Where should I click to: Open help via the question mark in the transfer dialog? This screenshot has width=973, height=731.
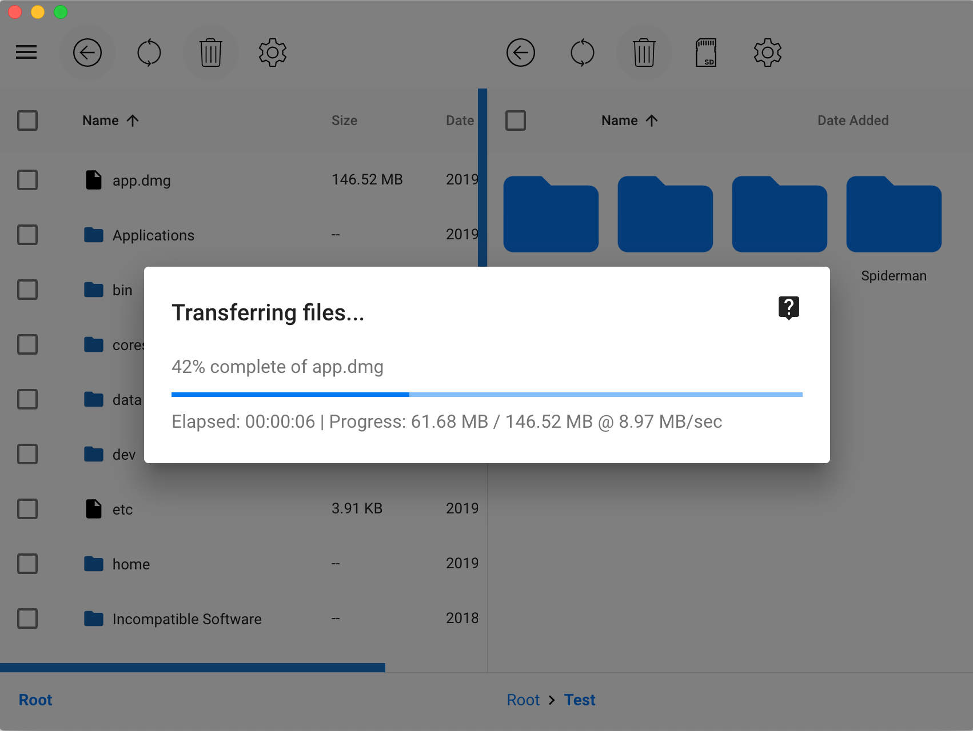click(789, 308)
